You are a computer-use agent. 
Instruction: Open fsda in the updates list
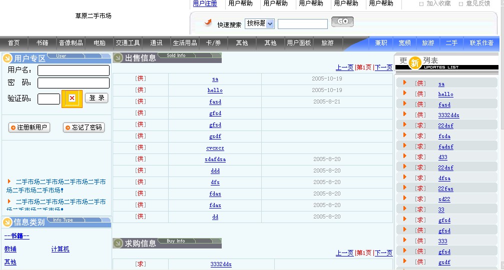(x=444, y=136)
